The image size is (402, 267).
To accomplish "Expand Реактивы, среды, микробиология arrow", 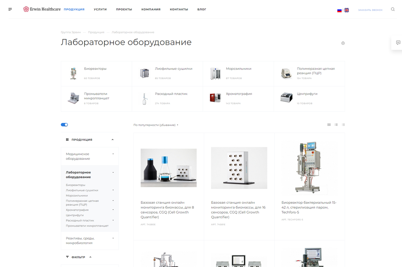I will point(113,238).
